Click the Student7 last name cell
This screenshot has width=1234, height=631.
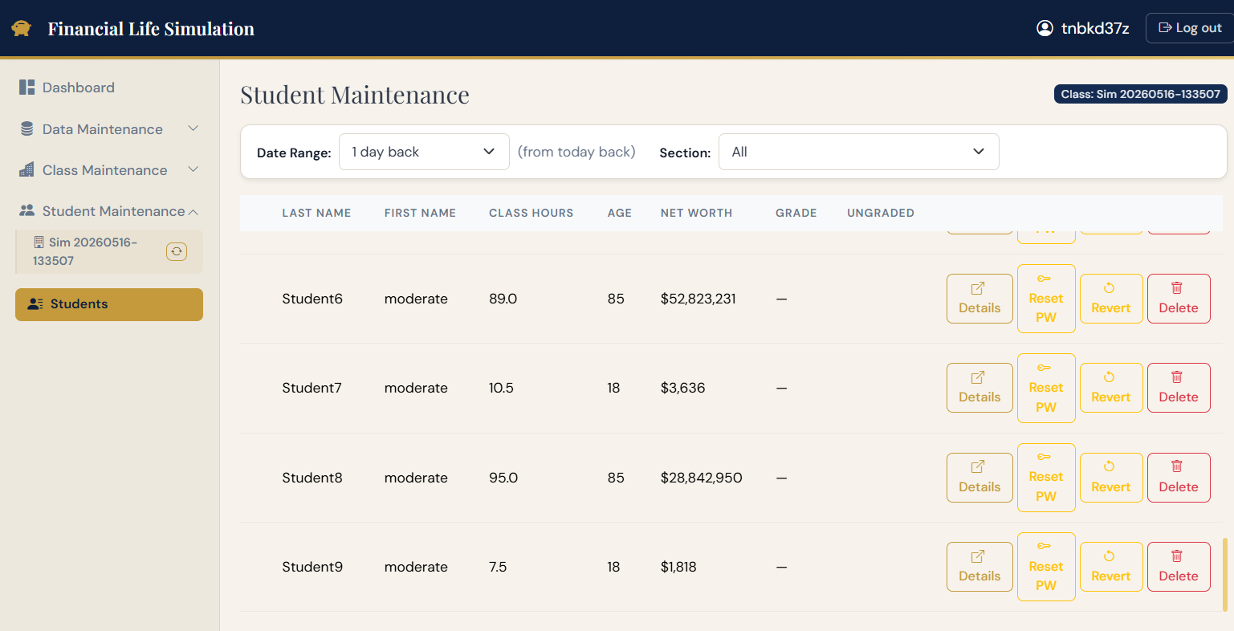pyautogui.click(x=312, y=388)
